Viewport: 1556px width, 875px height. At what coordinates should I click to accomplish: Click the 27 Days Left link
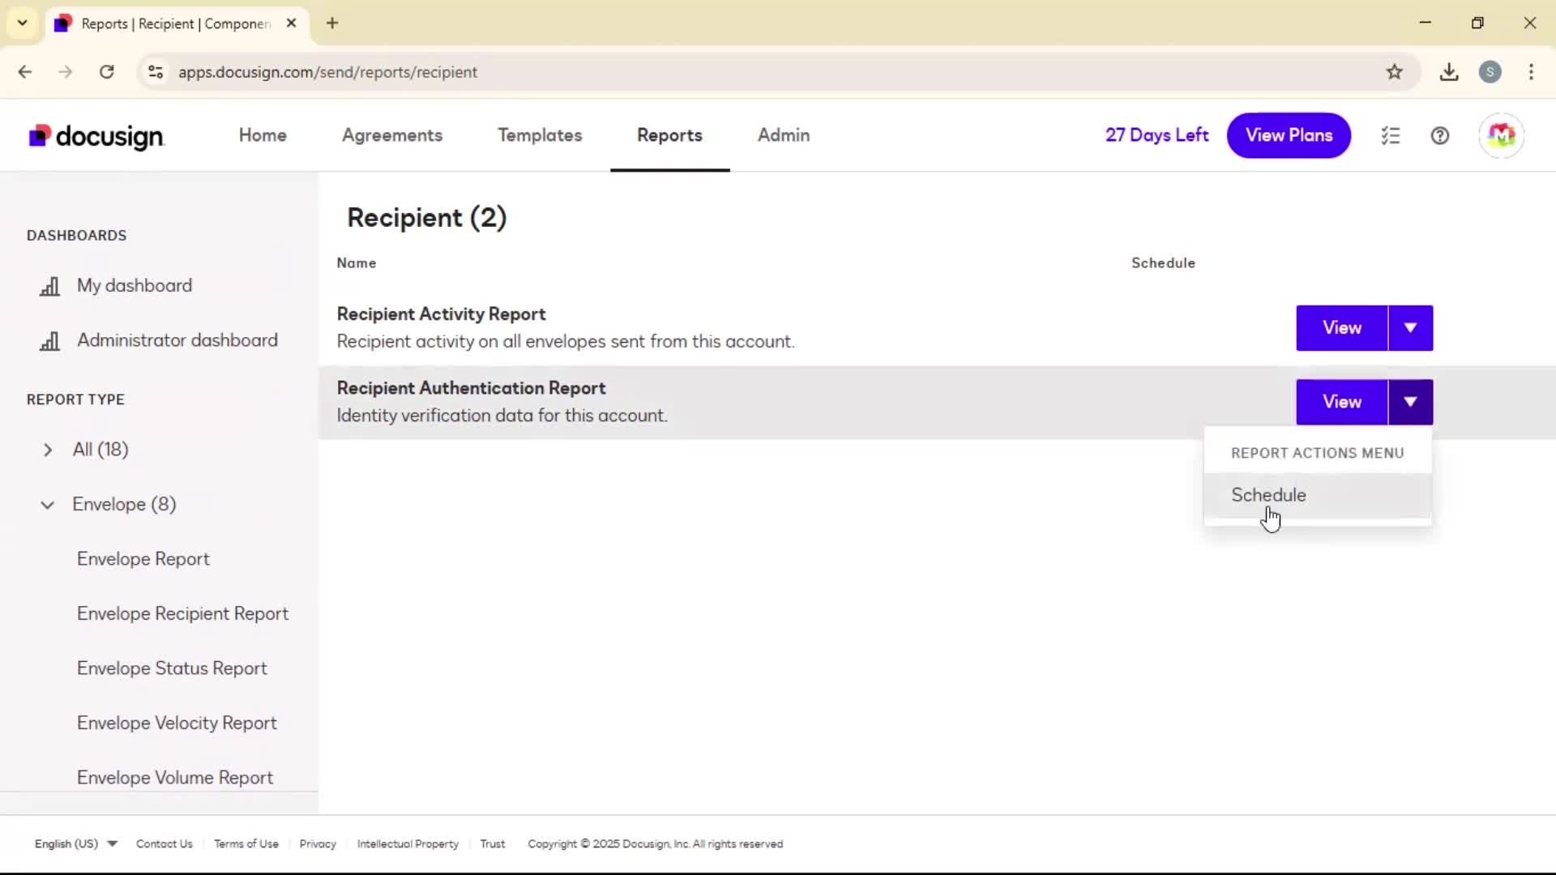(x=1156, y=135)
